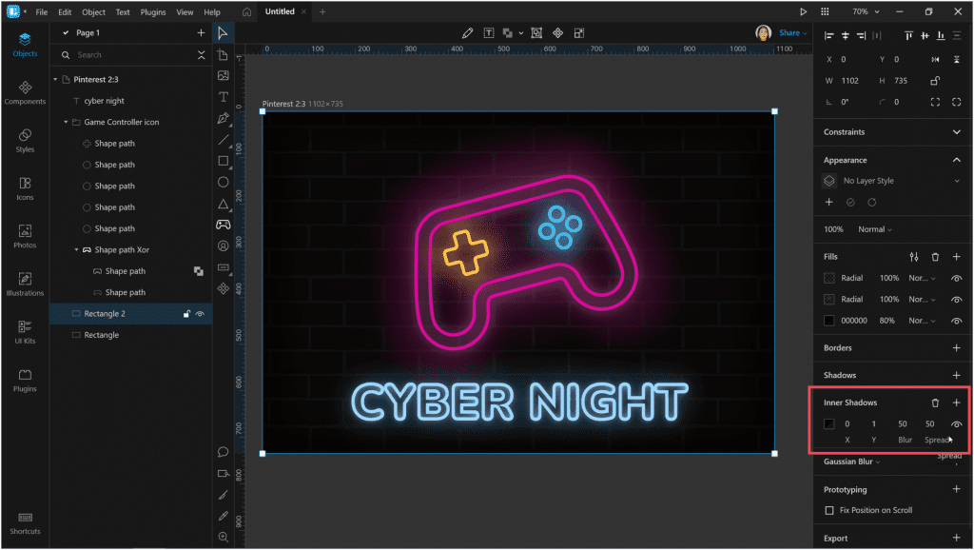Open the Text menu

point(123,12)
